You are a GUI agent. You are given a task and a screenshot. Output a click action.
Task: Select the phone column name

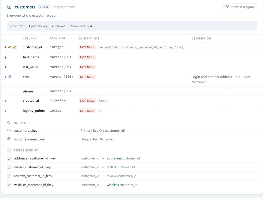coord(28,91)
